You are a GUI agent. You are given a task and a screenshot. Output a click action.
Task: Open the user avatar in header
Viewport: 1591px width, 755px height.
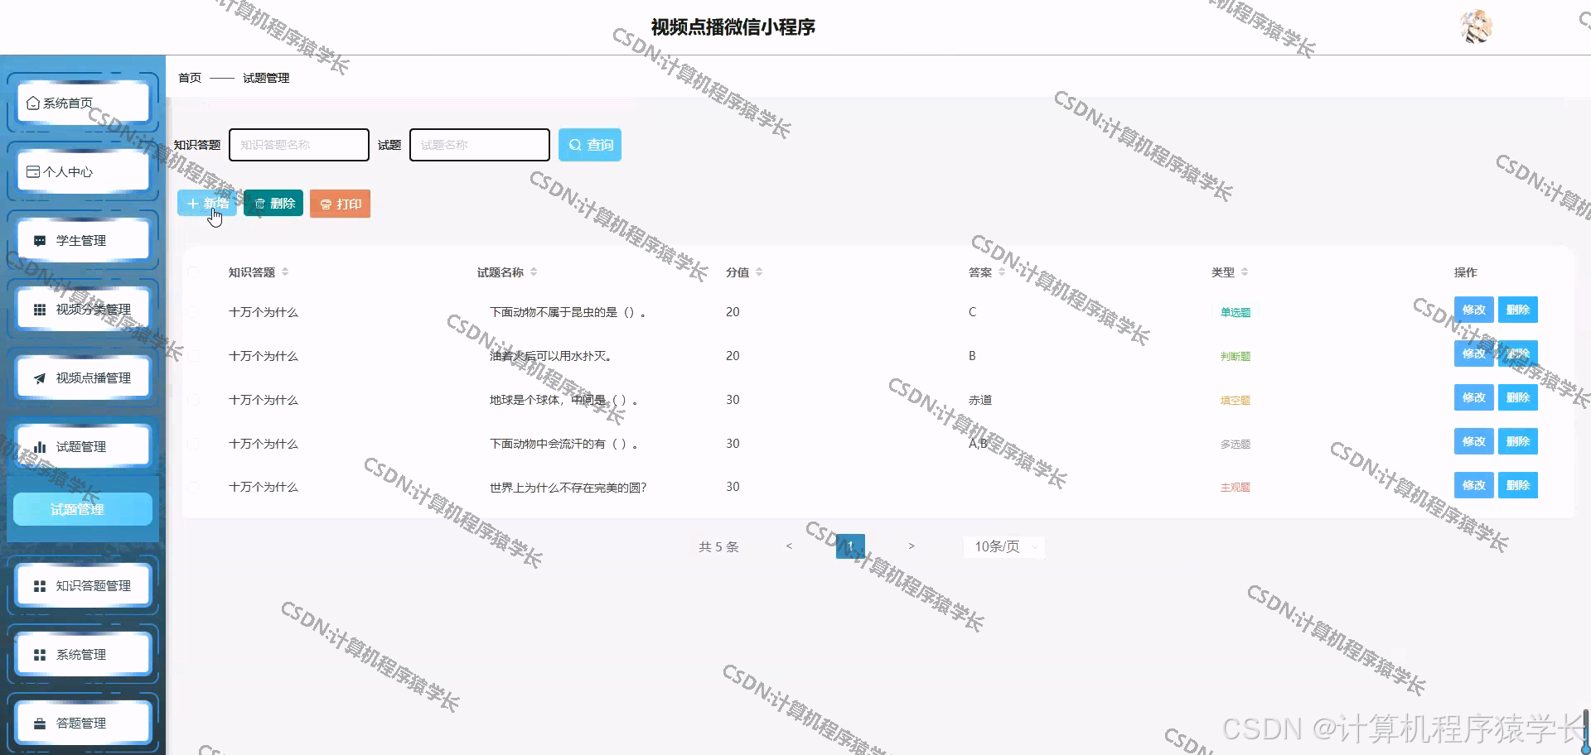(x=1476, y=26)
